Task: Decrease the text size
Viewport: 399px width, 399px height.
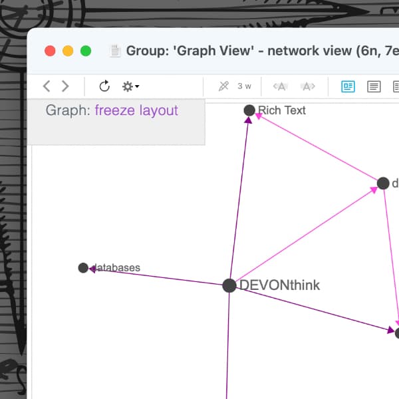Action: coord(281,86)
